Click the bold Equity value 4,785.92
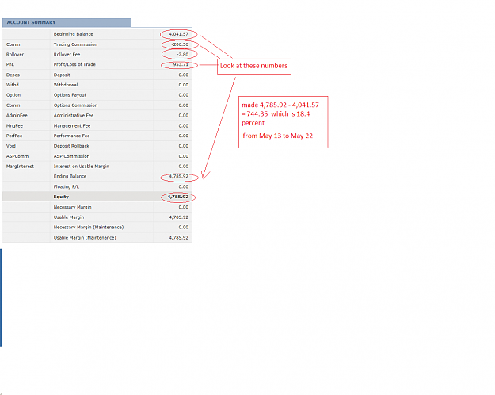This screenshot has width=495, height=395. pos(178,197)
